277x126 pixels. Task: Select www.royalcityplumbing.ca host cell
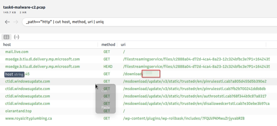coord(29,118)
